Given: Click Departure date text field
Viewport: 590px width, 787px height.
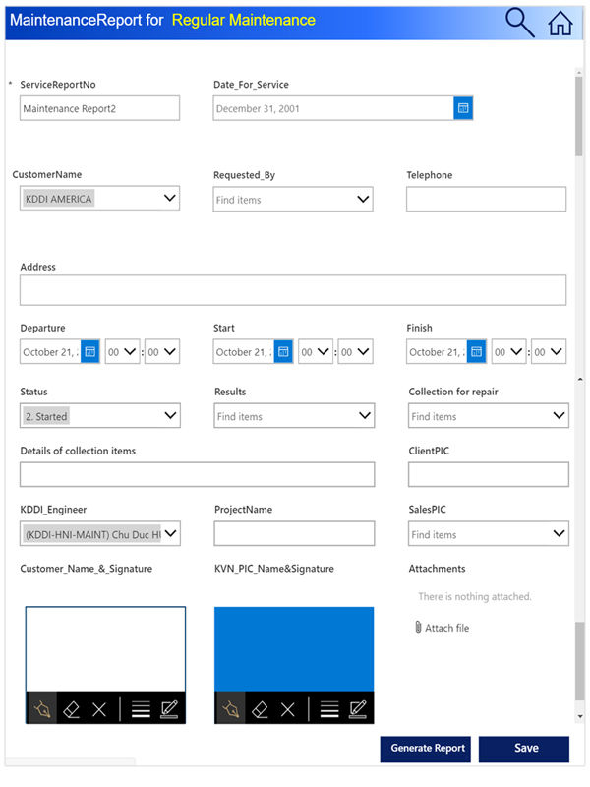Looking at the screenshot, I should [50, 351].
